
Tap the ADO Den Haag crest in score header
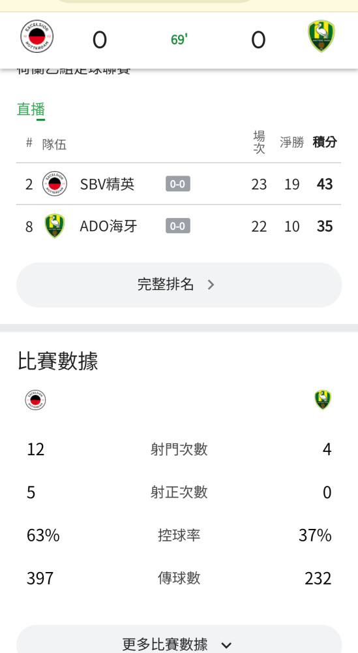(x=321, y=37)
